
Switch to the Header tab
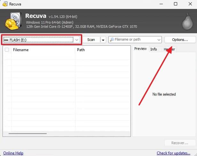[169, 49]
